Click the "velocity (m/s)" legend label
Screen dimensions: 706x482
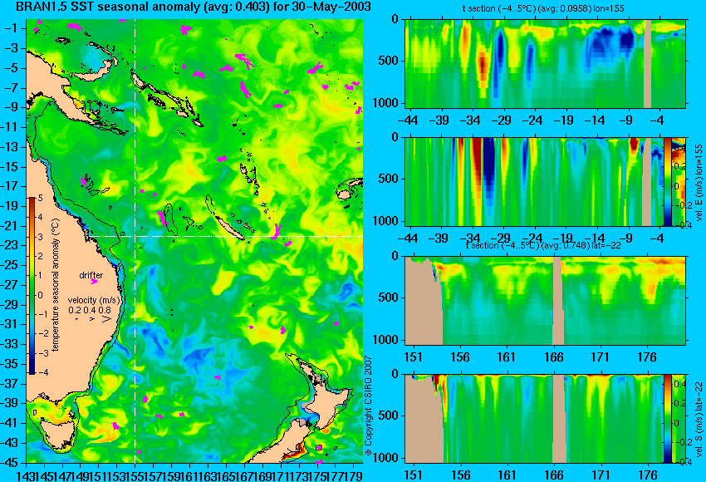pyautogui.click(x=94, y=300)
